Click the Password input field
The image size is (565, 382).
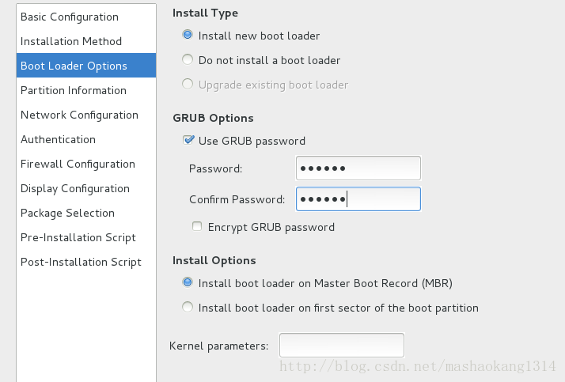coord(358,168)
